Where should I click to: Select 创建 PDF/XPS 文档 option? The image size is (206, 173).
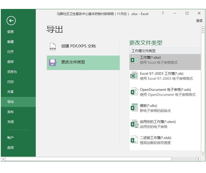click(x=83, y=47)
